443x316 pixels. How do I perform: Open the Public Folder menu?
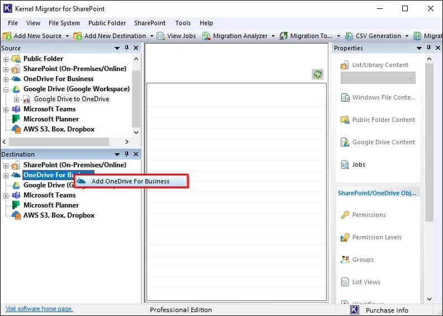click(x=107, y=23)
